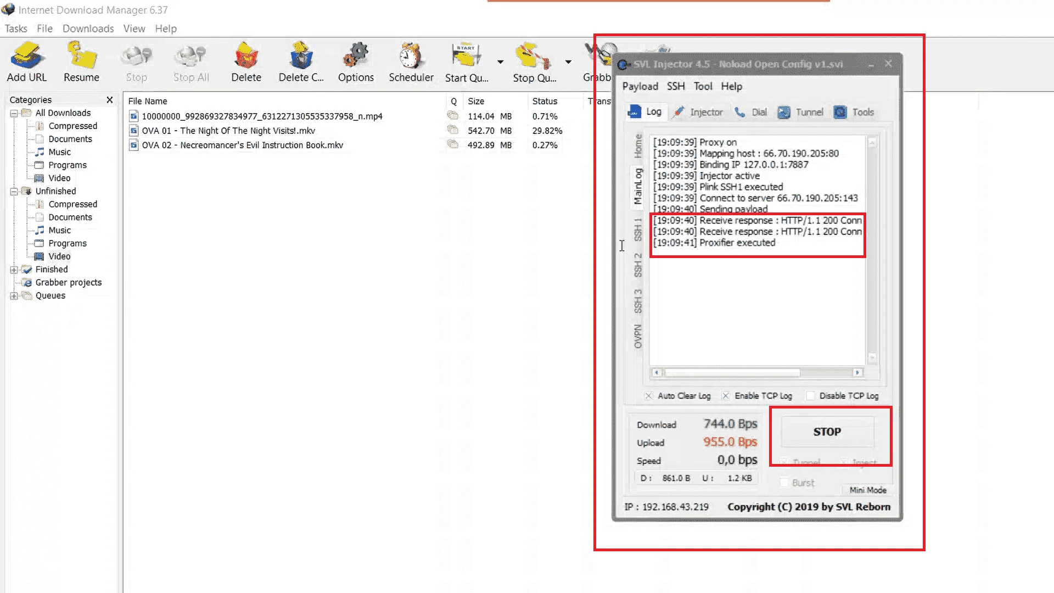Select Programs under Unfinished

point(68,243)
